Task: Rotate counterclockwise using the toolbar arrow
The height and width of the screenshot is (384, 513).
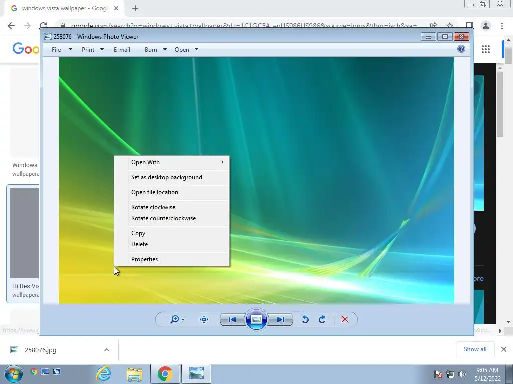Action: (305, 319)
